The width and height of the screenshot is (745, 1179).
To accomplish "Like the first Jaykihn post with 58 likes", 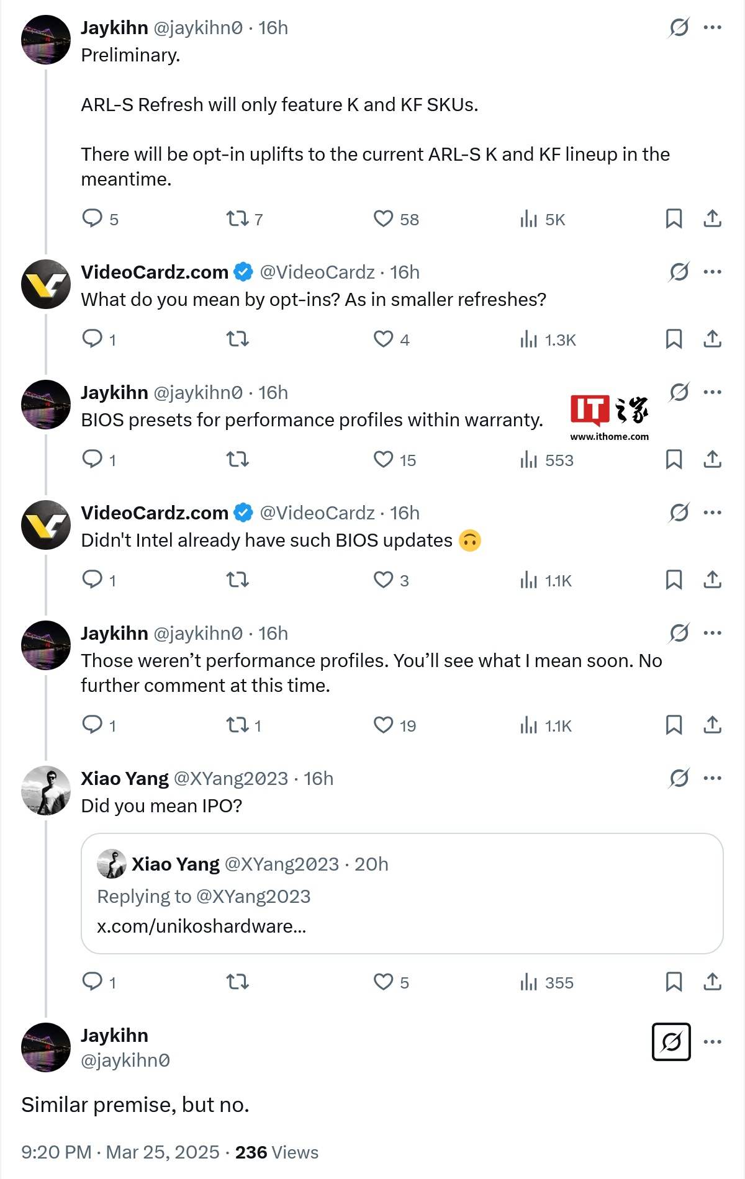I will coord(383,218).
